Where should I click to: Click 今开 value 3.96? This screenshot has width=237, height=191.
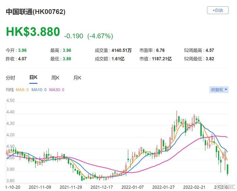[x=22, y=50]
